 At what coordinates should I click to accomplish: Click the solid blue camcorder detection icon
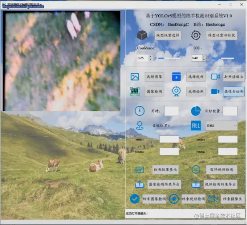pyautogui.click(x=215, y=92)
